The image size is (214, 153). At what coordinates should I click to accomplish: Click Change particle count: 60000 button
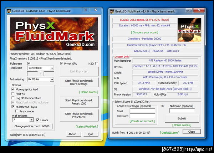[x=32, y=126]
